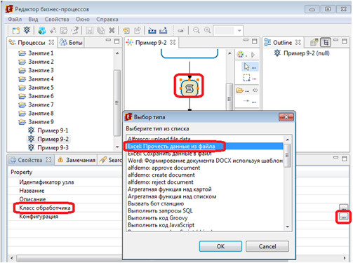
Task: Click the greyed-out save disk icon
Action: (x=90, y=30)
